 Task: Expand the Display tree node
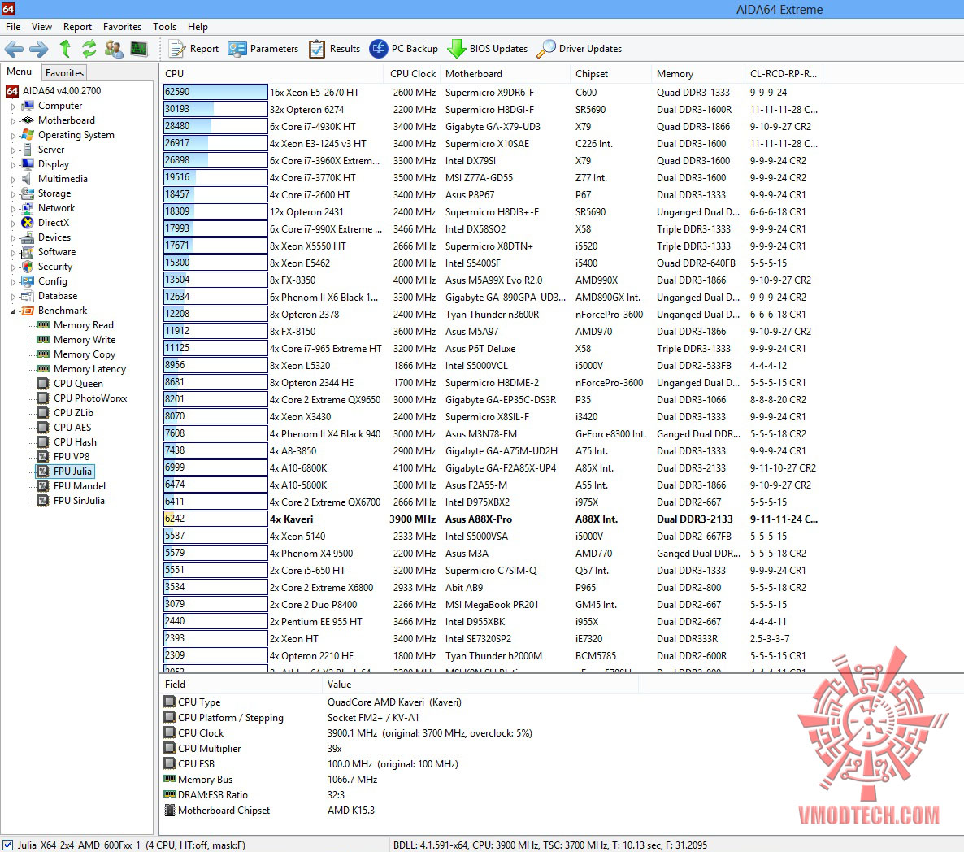(x=13, y=165)
